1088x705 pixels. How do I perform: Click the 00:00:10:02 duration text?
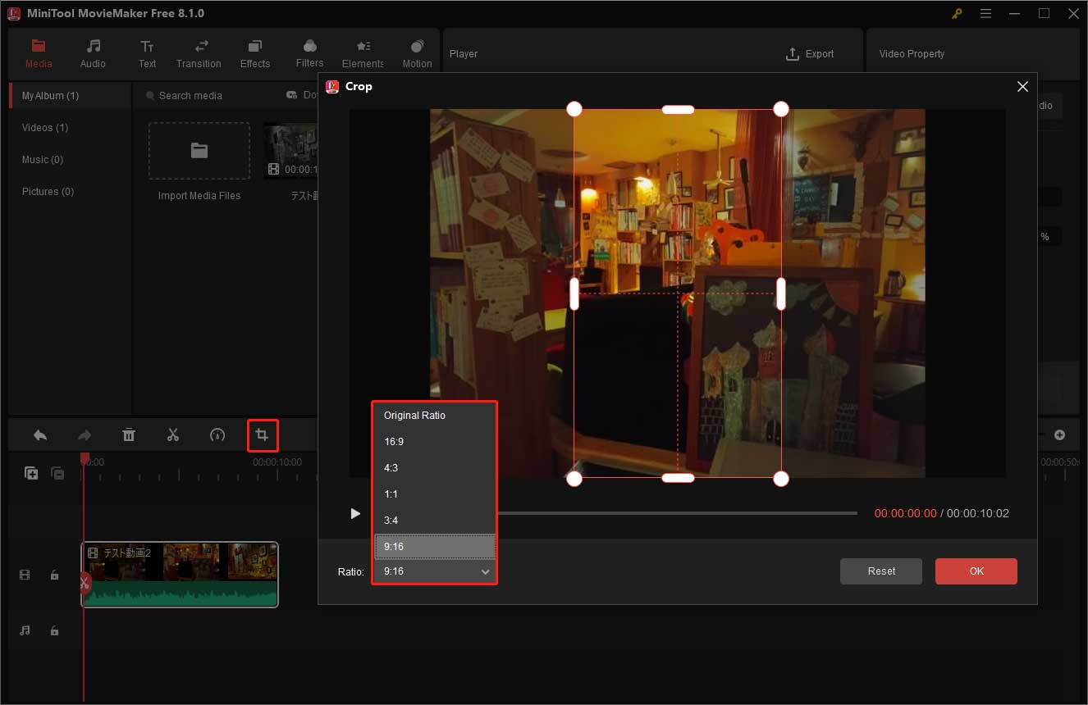click(978, 513)
